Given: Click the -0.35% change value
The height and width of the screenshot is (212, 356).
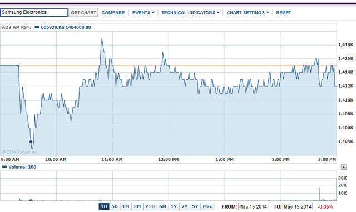Looking at the screenshot, I should point(325,207).
